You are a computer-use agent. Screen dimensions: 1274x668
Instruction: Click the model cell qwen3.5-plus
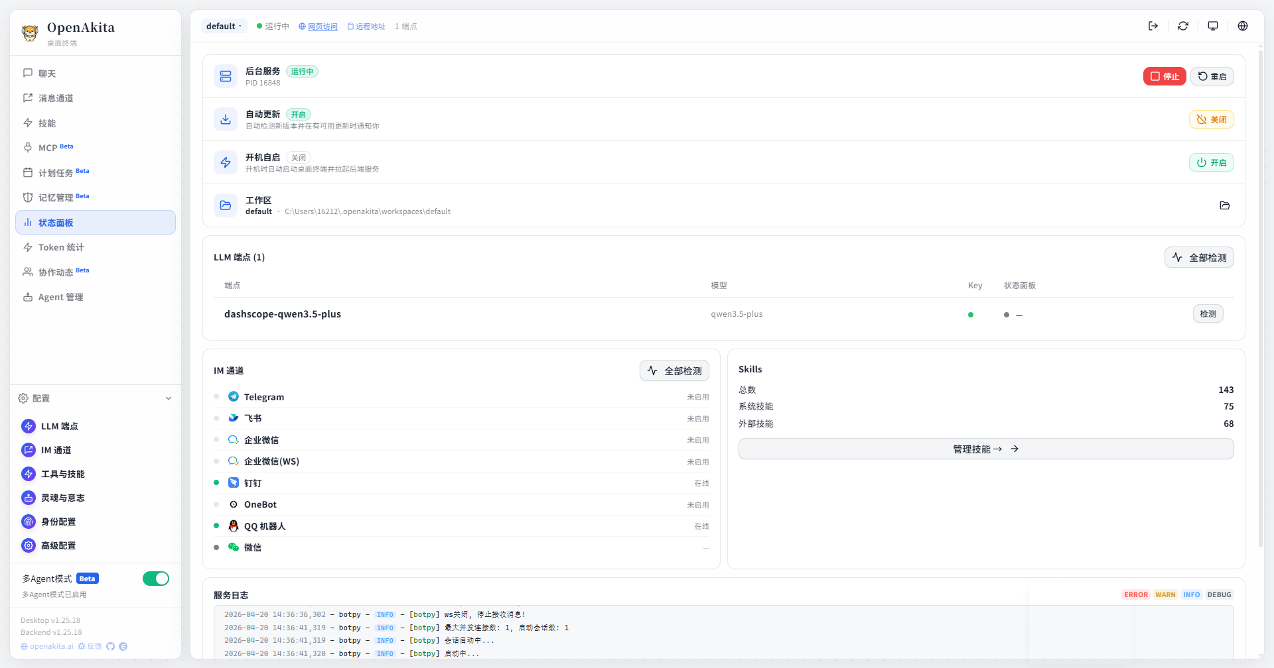[x=737, y=314]
